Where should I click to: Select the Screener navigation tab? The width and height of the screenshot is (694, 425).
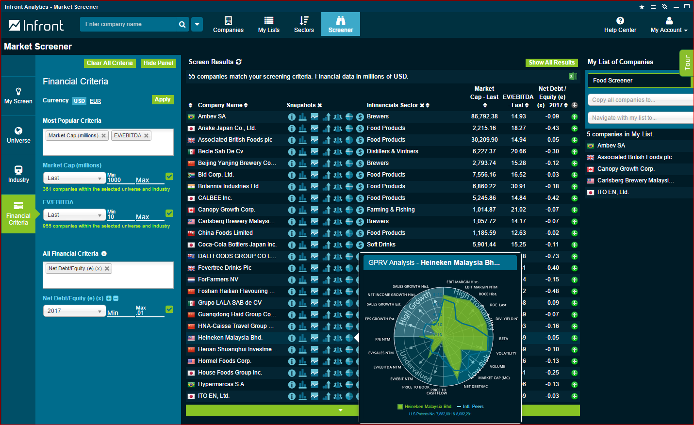tap(341, 24)
